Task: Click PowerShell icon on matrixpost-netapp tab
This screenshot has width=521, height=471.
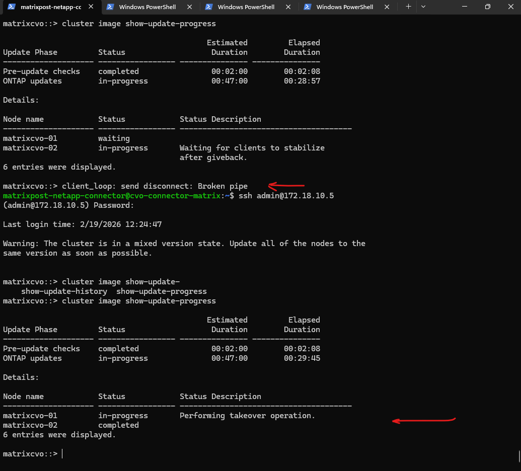Action: coord(11,7)
